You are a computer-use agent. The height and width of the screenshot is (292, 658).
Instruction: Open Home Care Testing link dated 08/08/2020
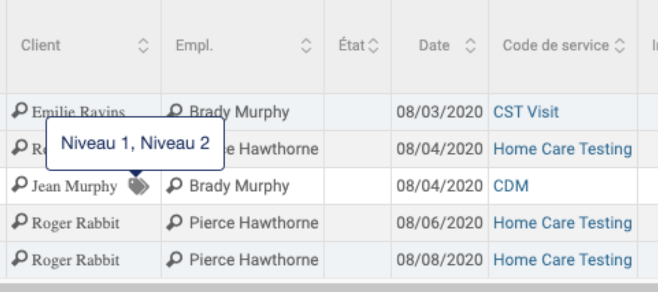click(x=563, y=260)
